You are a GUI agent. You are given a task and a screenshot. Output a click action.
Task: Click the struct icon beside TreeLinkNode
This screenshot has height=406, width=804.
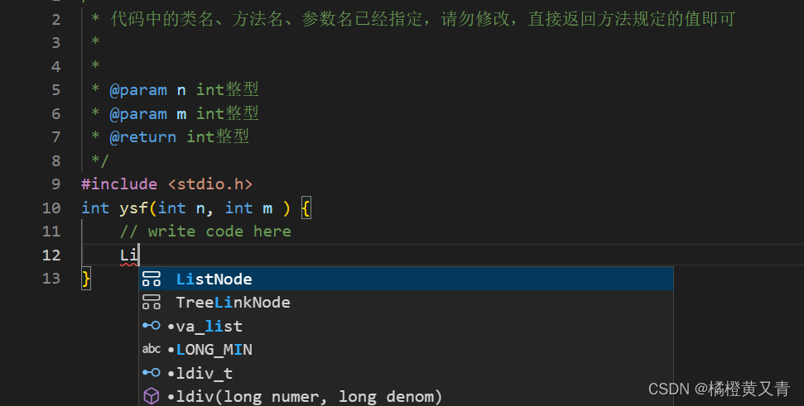tap(152, 303)
